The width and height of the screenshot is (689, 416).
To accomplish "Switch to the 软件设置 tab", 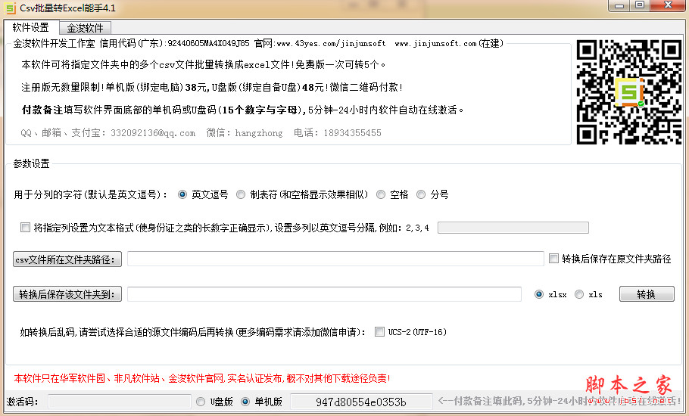I will coord(31,28).
